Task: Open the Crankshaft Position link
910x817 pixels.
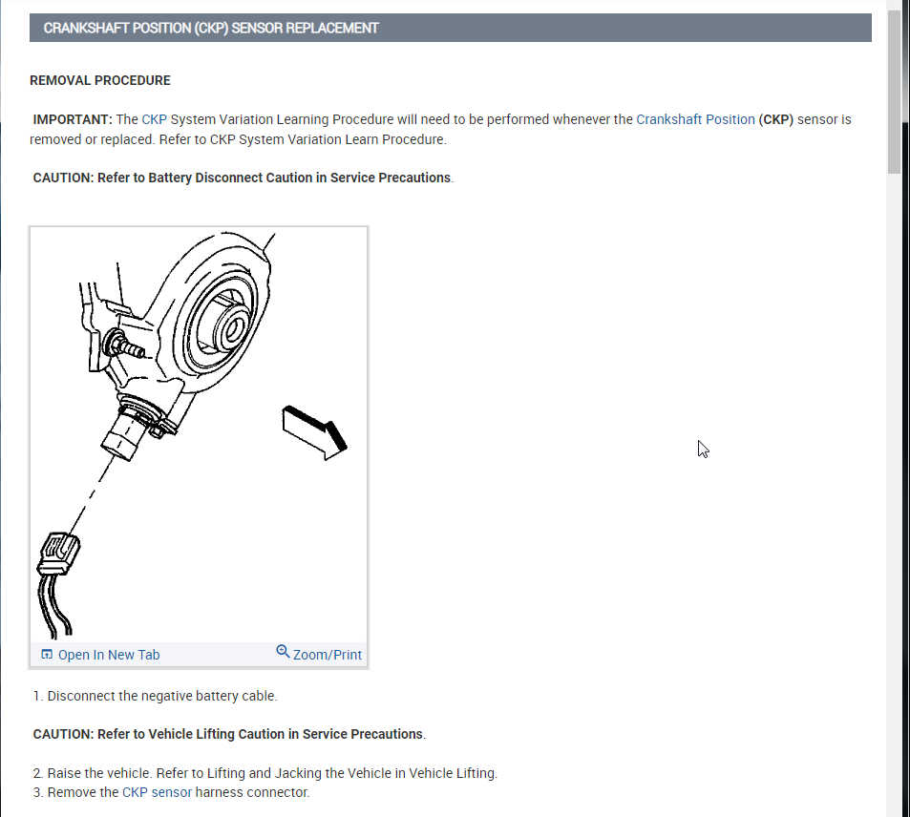Action: coord(695,119)
